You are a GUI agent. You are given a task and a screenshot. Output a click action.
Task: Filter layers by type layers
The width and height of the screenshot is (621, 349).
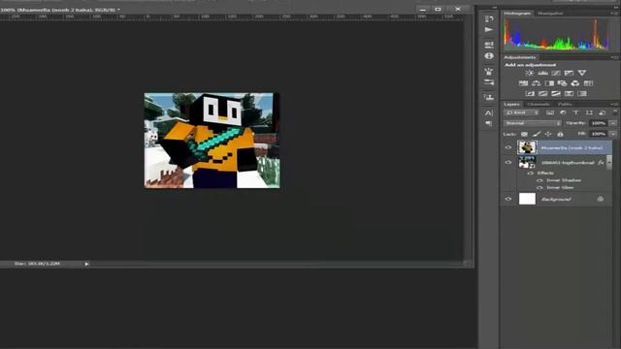[576, 112]
